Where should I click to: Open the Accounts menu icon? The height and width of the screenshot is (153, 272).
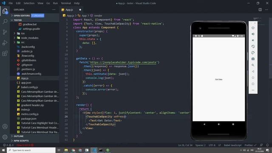click(5, 127)
